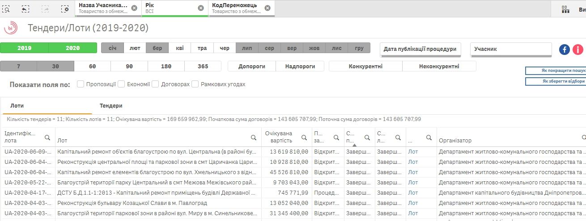Open the red info icon
This screenshot has width=586, height=221.
point(578,50)
